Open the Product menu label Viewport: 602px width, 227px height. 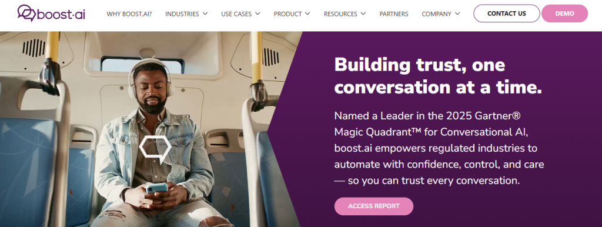point(287,14)
